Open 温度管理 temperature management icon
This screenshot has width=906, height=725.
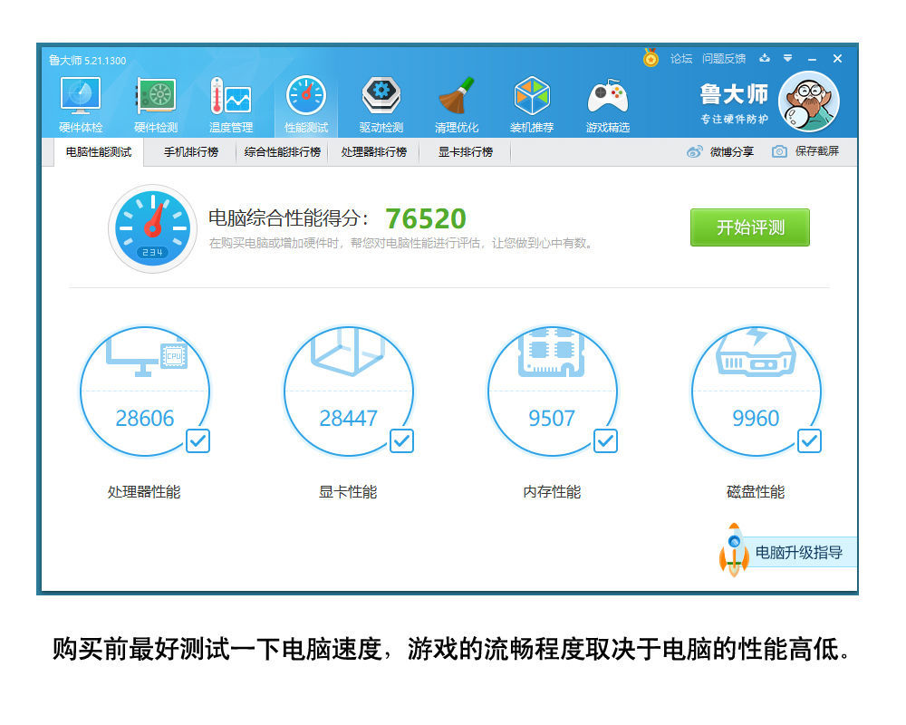click(x=230, y=104)
